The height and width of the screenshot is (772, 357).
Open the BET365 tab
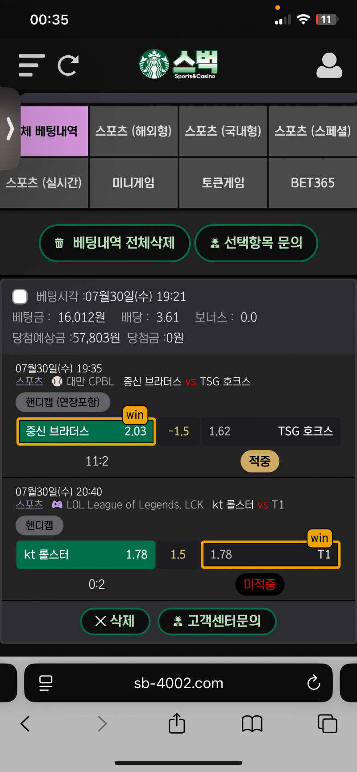coord(312,183)
